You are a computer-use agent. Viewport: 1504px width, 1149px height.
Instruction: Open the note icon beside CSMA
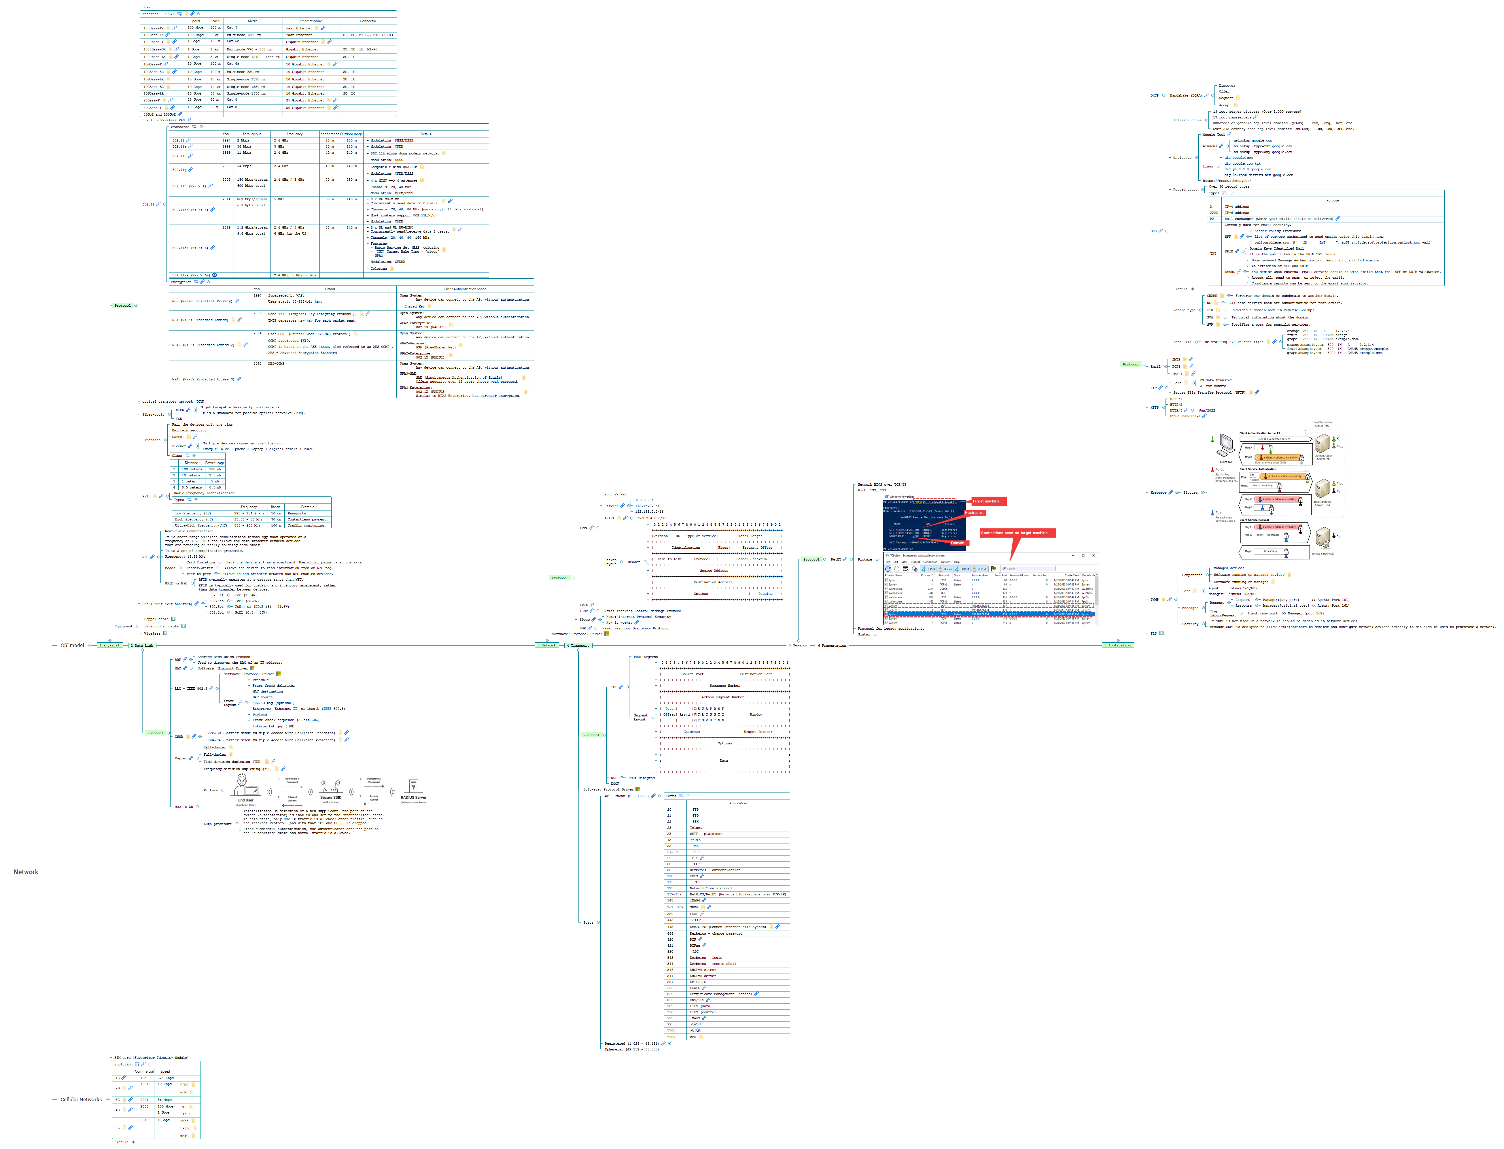188,737
